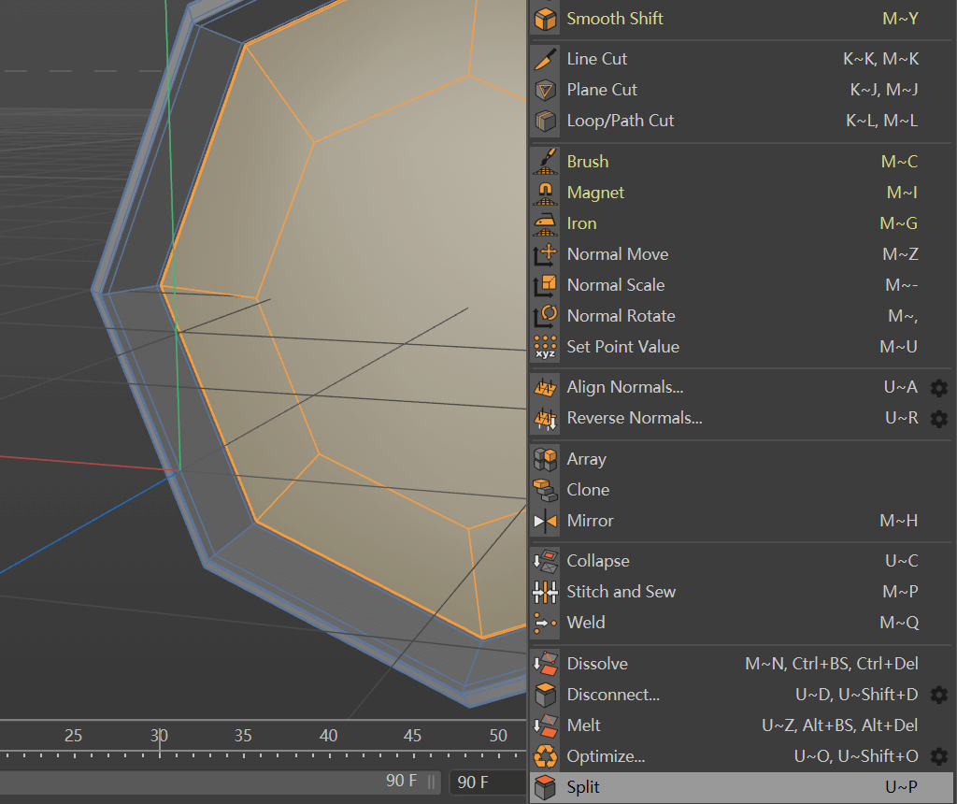Viewport: 957px width, 804px height.
Task: Open Reverse Normals options gear
Action: [938, 418]
